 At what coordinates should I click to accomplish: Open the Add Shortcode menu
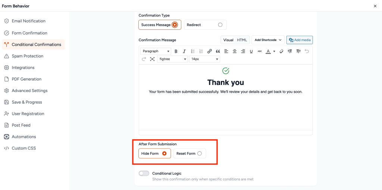pyautogui.click(x=268, y=40)
